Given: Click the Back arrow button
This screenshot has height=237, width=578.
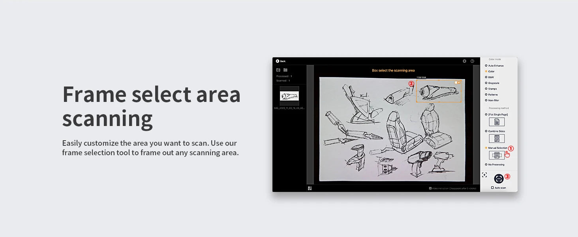Looking at the screenshot, I should tap(278, 61).
